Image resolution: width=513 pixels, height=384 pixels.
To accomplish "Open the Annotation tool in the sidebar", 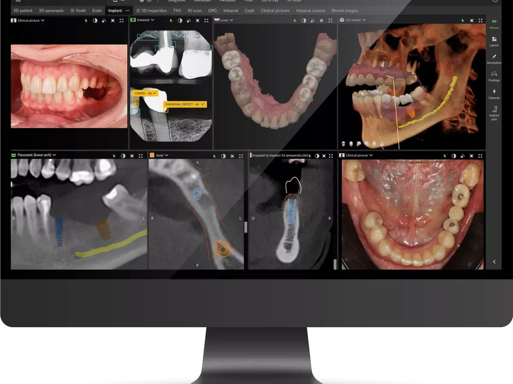I will [494, 59].
